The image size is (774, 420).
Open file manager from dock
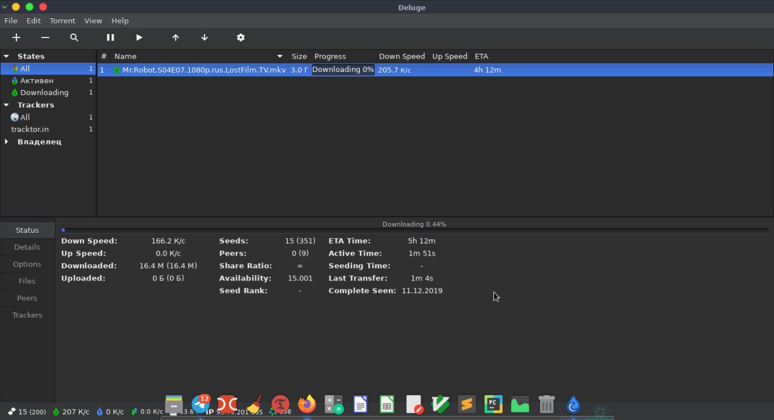[x=174, y=404]
